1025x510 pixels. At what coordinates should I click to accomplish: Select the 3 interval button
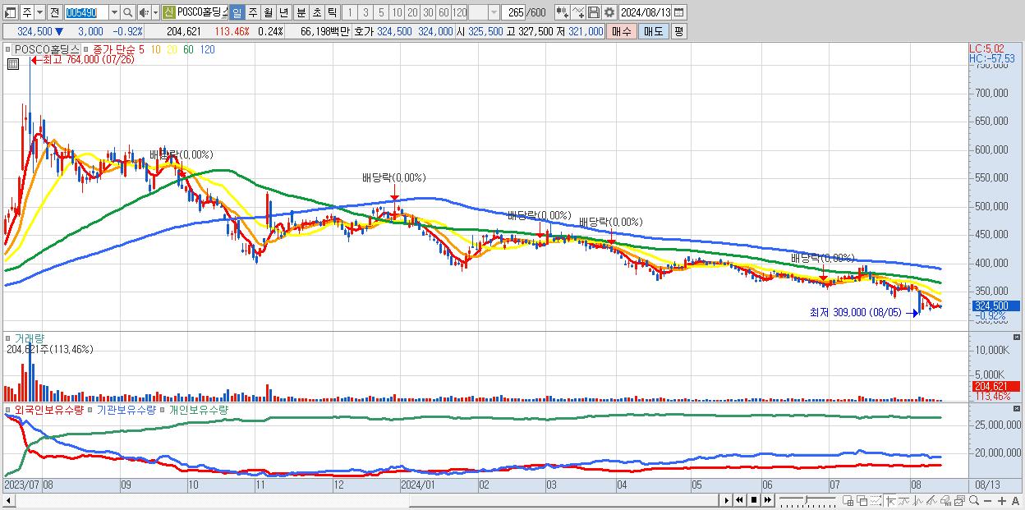click(x=365, y=12)
